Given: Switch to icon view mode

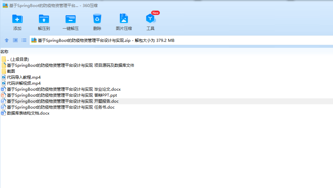Looking at the screenshot, I should pyautogui.click(x=15, y=40).
